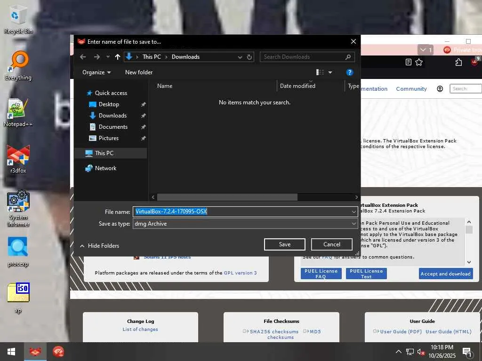Click This PC in the address breadcrumb
This screenshot has width=482, height=361.
(x=152, y=57)
